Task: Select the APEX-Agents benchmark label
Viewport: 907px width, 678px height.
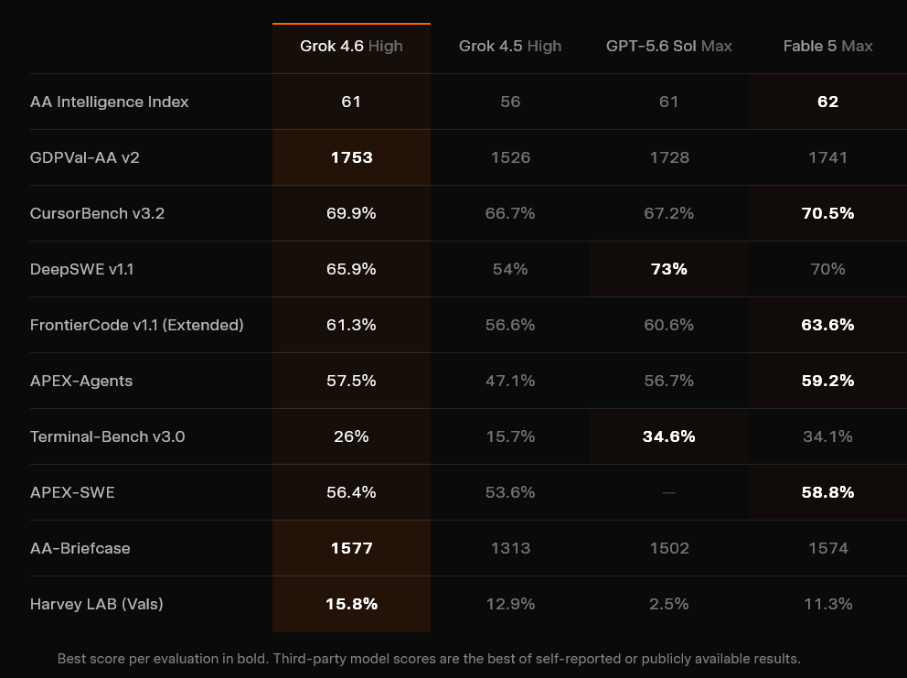Action: pos(81,381)
